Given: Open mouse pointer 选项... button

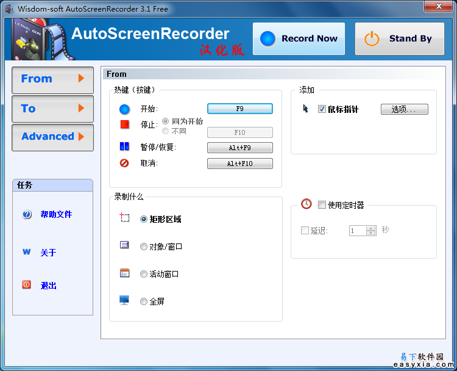Looking at the screenshot, I should click(404, 109).
